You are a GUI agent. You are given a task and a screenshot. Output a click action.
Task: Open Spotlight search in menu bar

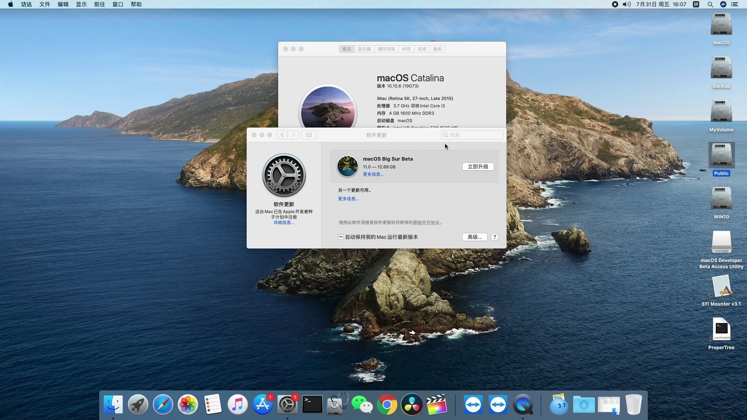click(x=710, y=4)
